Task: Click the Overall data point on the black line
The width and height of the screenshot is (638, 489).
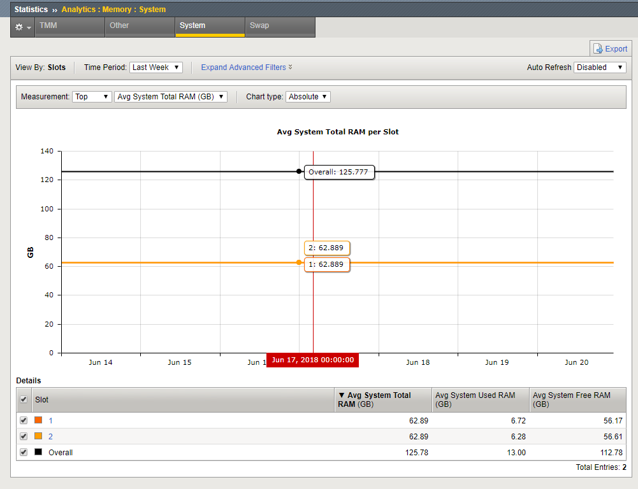Action: click(299, 171)
